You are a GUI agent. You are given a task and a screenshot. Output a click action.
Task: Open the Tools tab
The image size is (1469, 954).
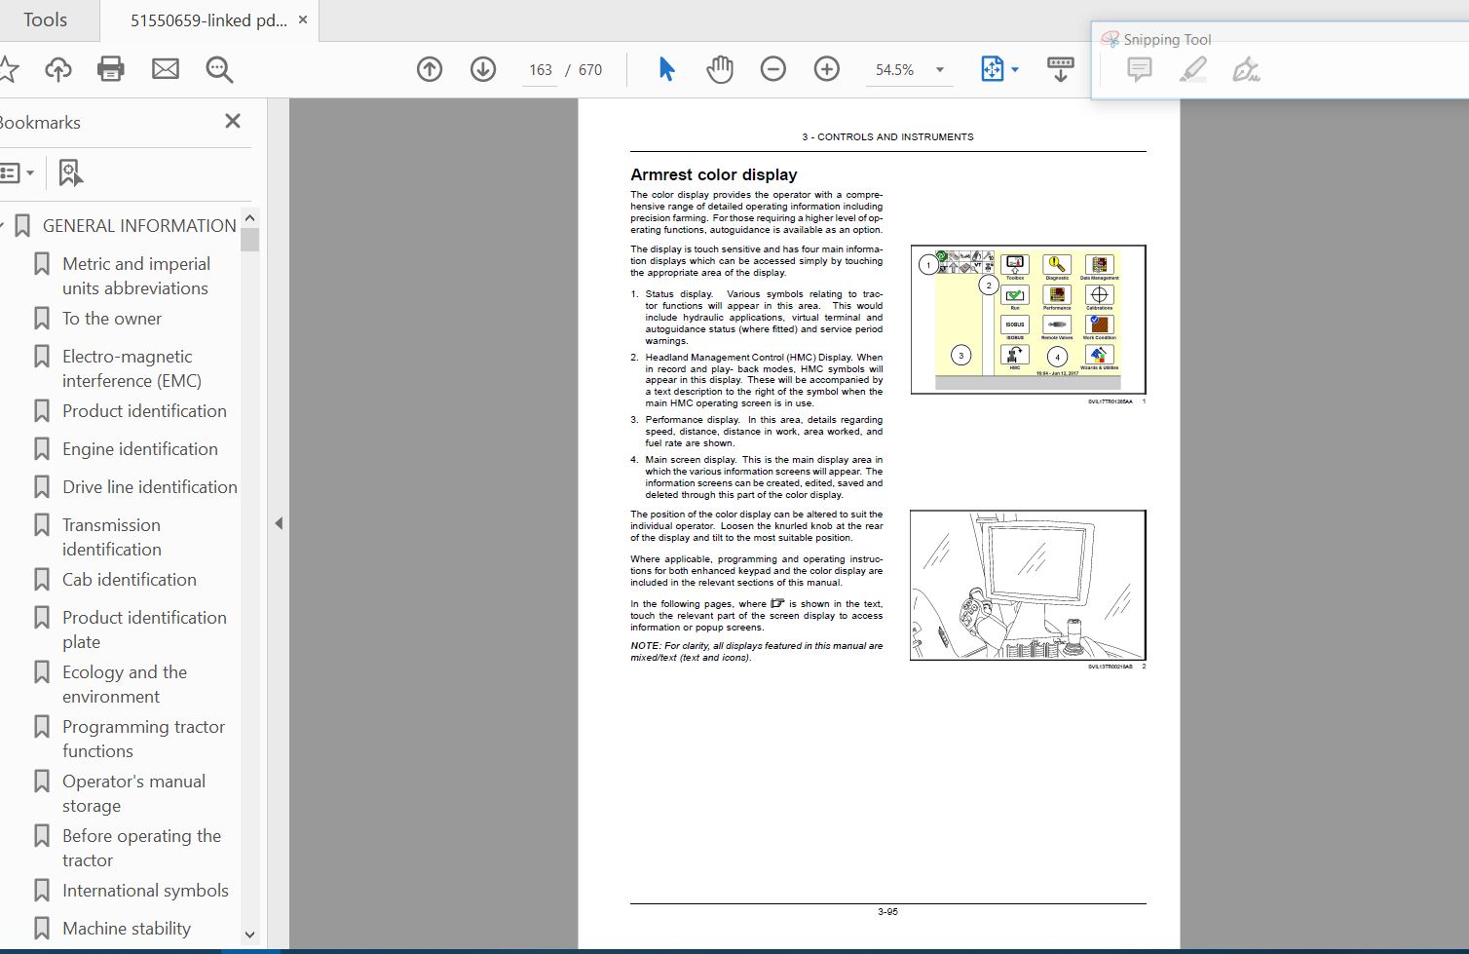[45, 19]
